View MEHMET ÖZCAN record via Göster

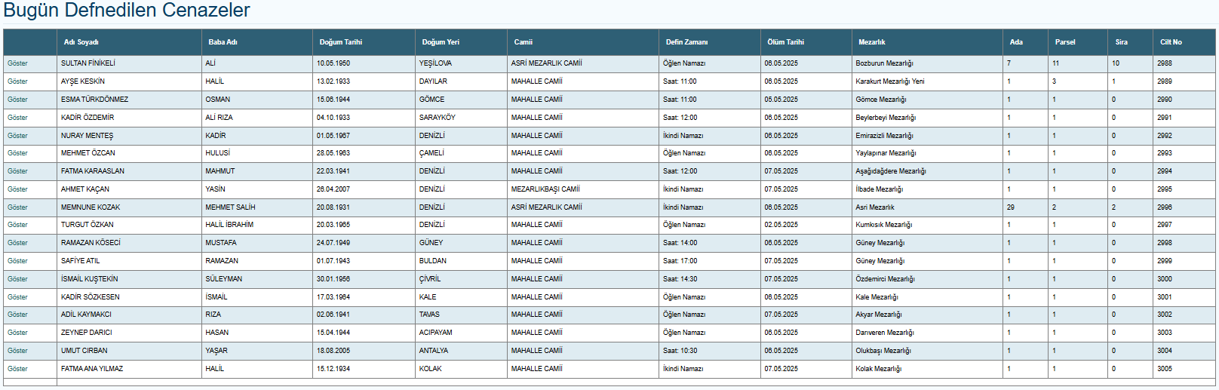17,153
